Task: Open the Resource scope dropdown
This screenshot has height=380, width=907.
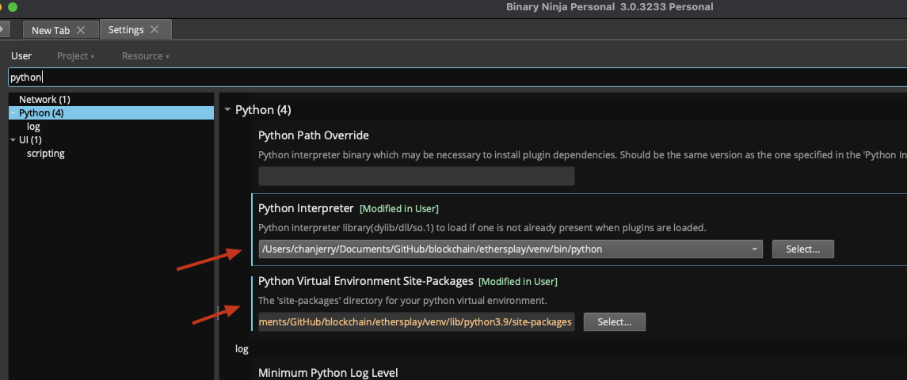Action: tap(146, 56)
